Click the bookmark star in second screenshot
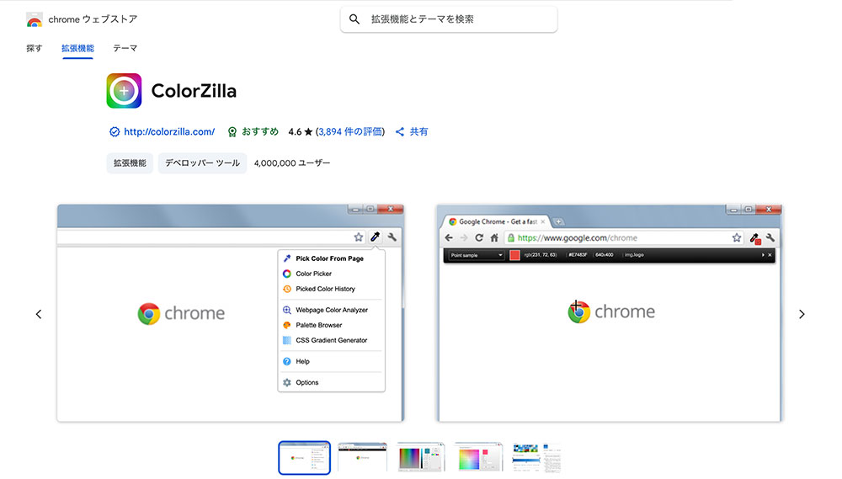 pyautogui.click(x=737, y=238)
